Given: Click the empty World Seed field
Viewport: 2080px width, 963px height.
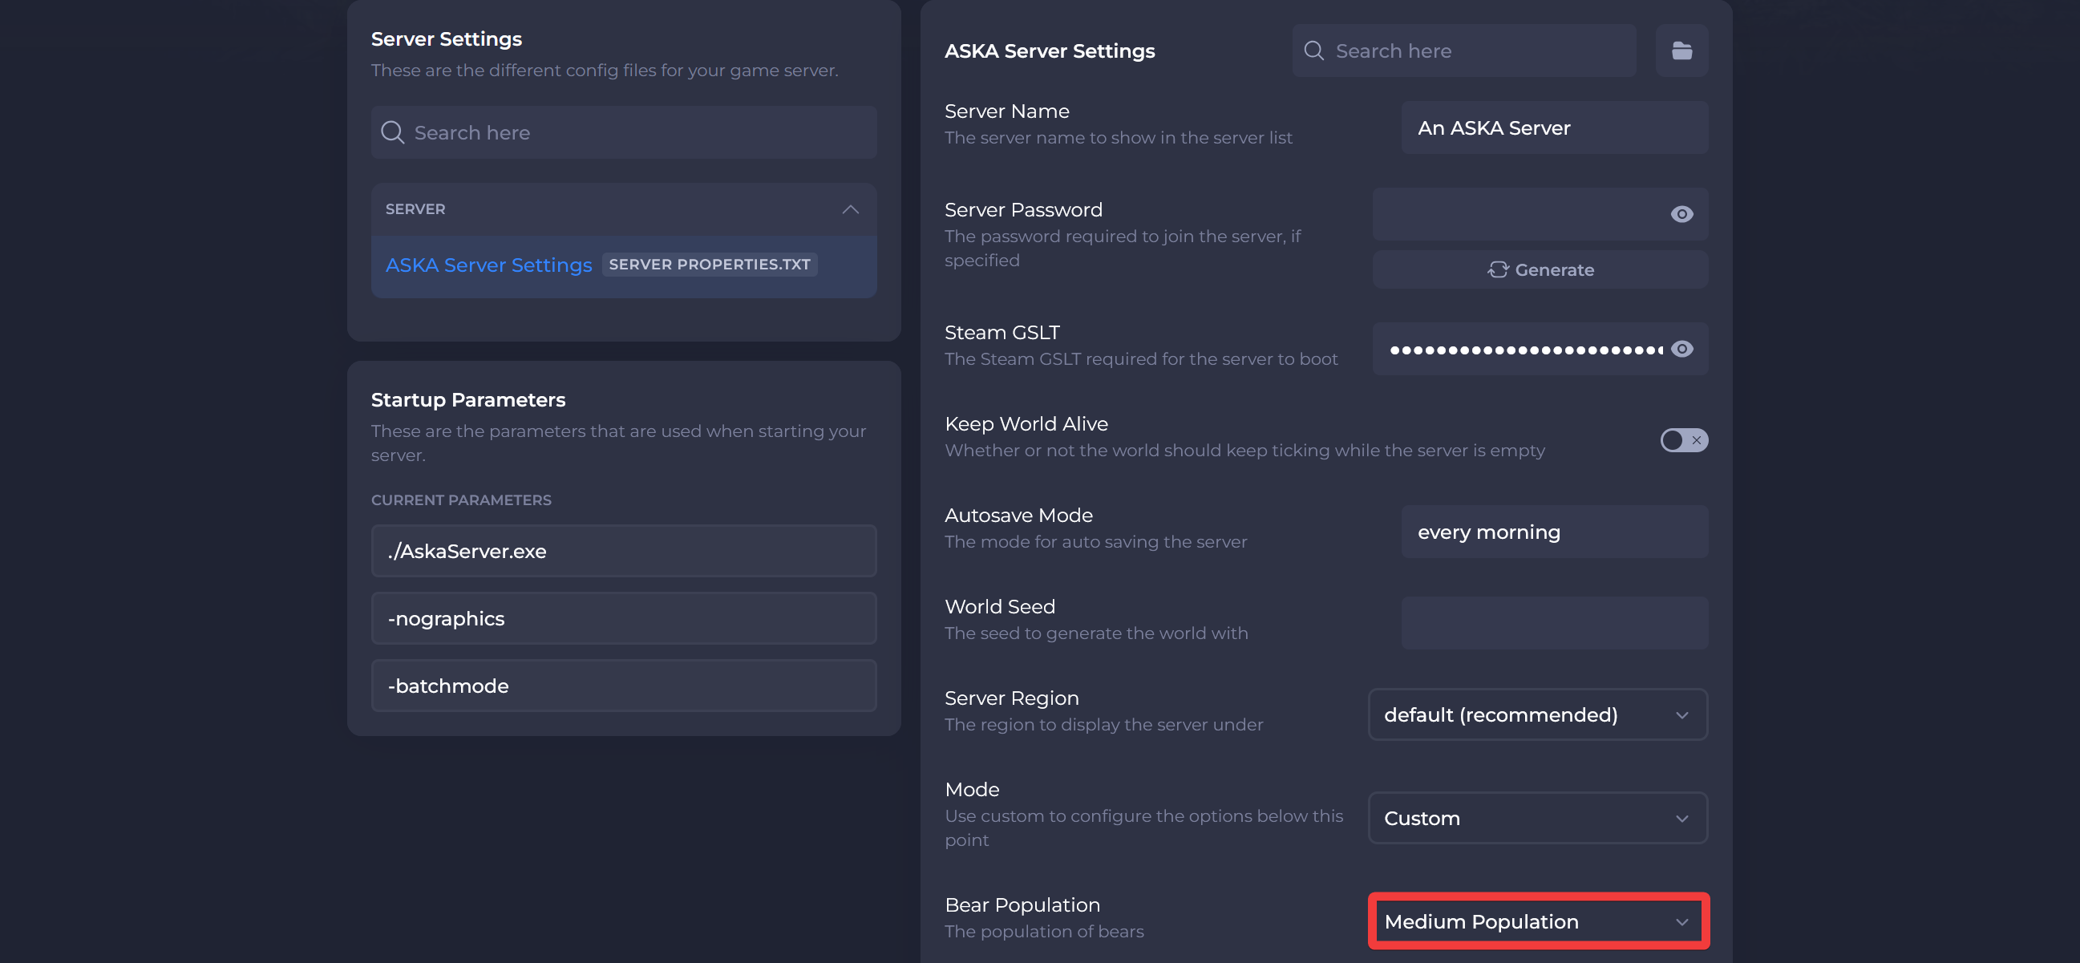Looking at the screenshot, I should (x=1554, y=623).
